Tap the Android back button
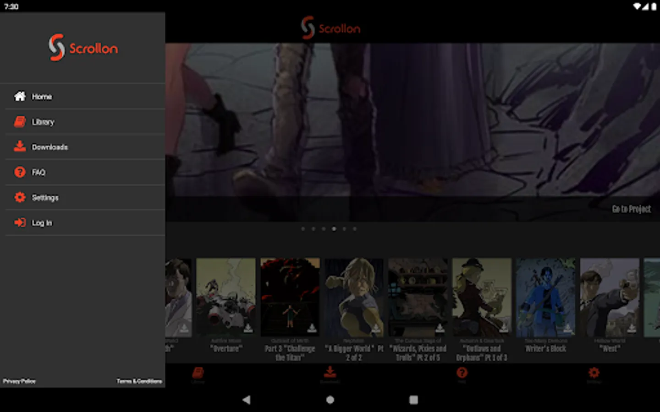Viewport: 660px width, 412px height. 247,400
